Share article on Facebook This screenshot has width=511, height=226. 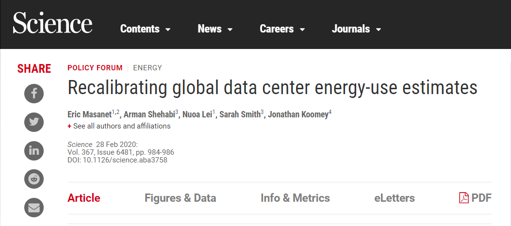pyautogui.click(x=34, y=94)
